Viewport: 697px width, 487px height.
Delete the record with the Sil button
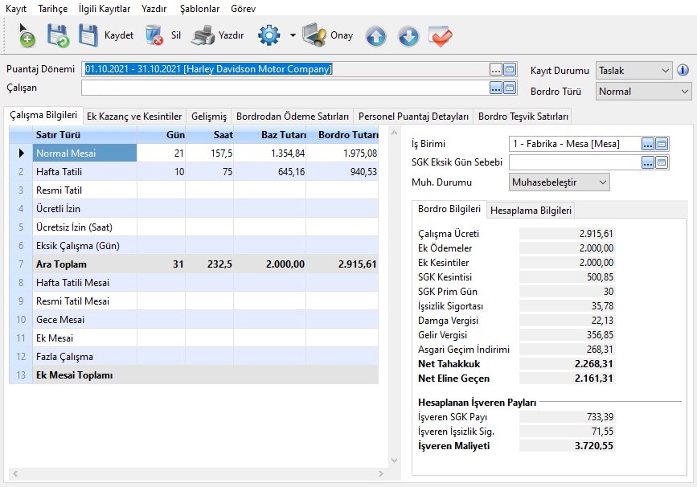[x=163, y=35]
